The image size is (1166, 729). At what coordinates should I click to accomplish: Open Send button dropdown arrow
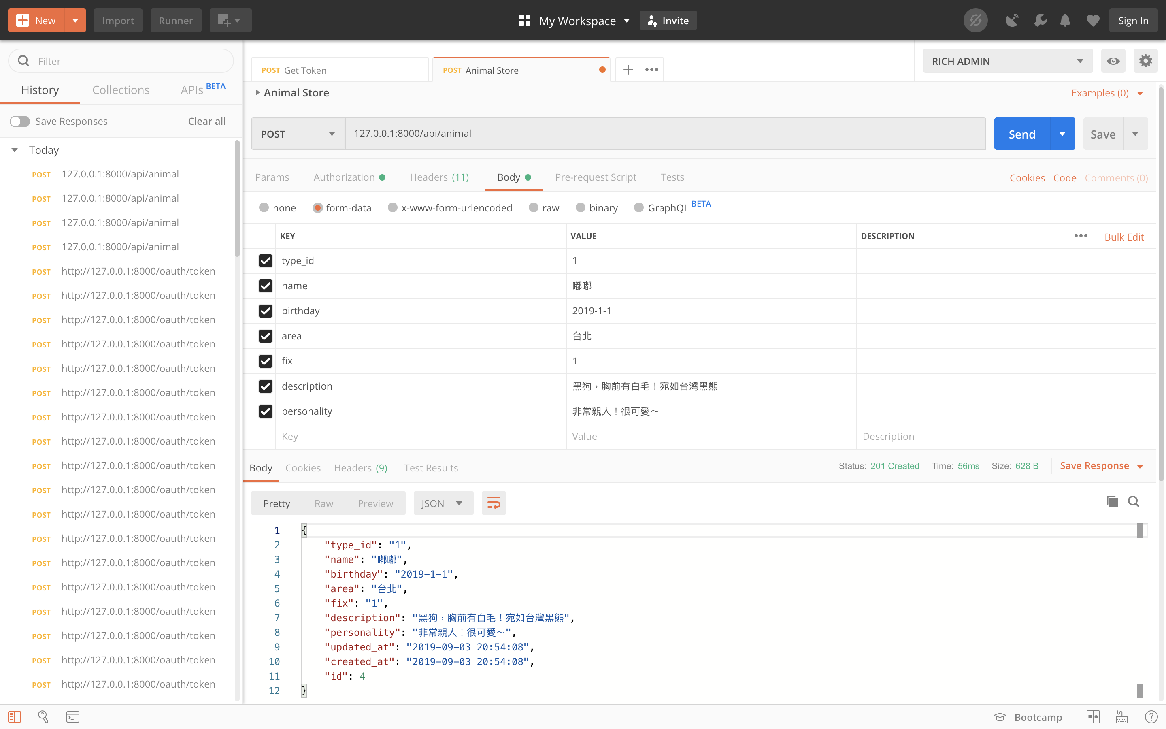point(1062,134)
